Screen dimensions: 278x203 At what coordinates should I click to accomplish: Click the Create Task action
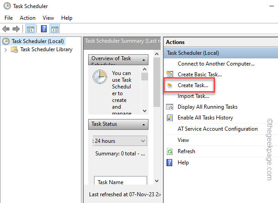pos(193,85)
